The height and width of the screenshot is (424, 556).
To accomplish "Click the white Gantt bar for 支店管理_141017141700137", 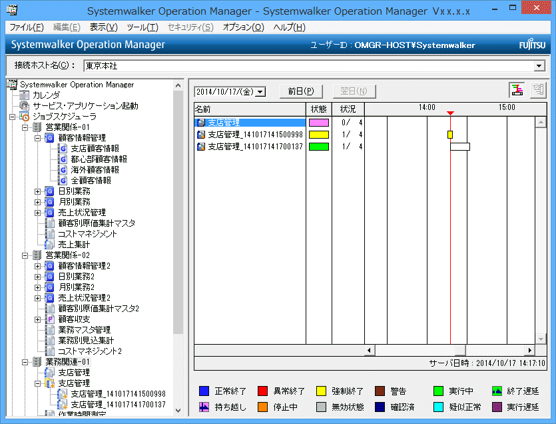I will tap(460, 146).
